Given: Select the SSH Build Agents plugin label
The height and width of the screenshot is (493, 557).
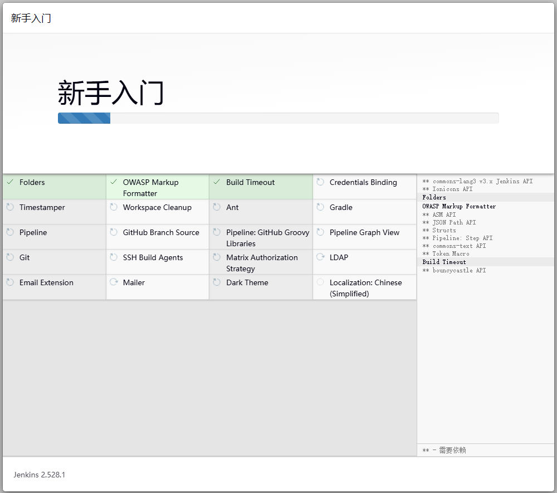Looking at the screenshot, I should click(x=153, y=257).
